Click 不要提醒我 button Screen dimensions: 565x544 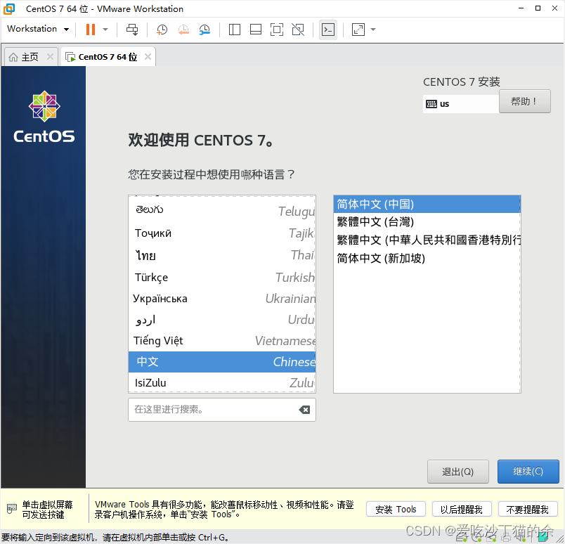click(x=528, y=510)
